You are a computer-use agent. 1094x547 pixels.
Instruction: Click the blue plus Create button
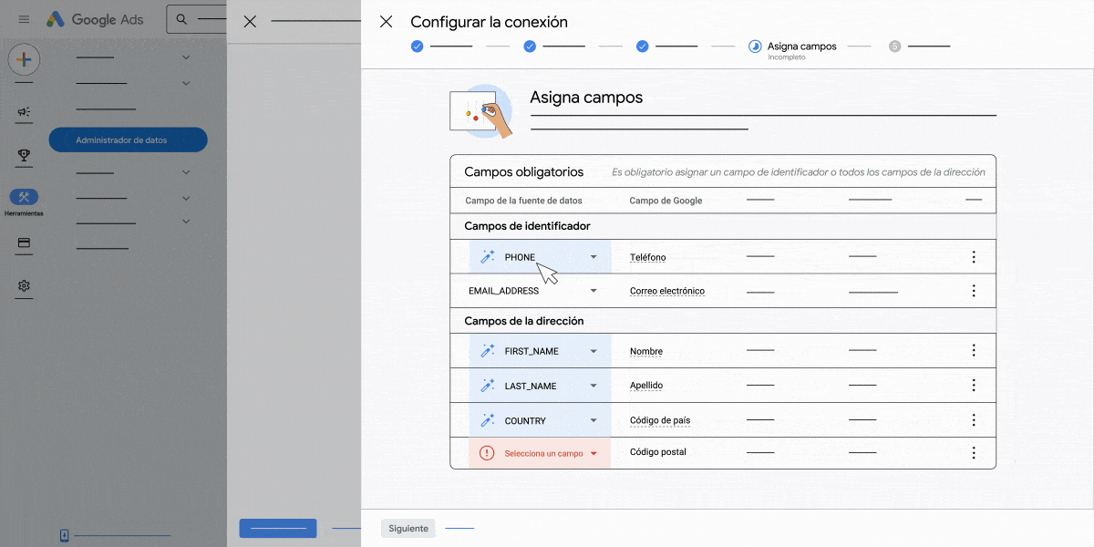pyautogui.click(x=24, y=60)
